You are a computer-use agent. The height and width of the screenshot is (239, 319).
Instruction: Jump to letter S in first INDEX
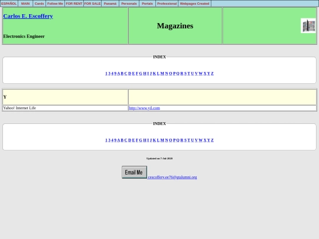(185, 73)
